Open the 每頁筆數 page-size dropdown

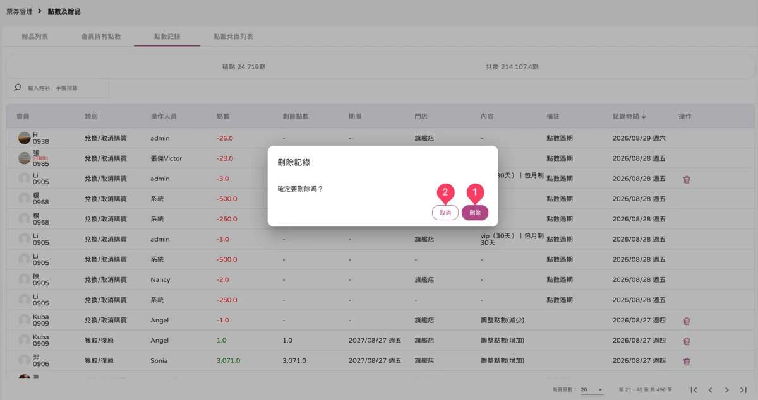(592, 390)
